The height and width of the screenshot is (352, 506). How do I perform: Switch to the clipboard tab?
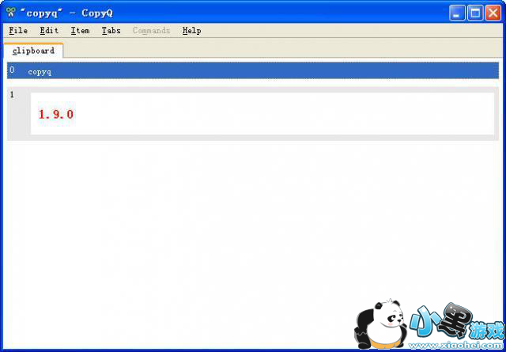[33, 51]
